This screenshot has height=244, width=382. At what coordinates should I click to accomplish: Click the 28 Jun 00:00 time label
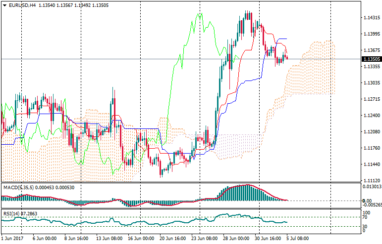235,238
